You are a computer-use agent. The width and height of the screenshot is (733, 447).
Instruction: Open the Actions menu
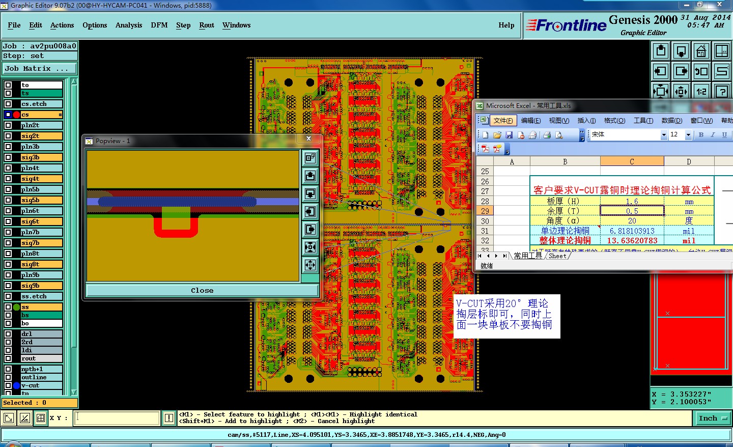62,25
